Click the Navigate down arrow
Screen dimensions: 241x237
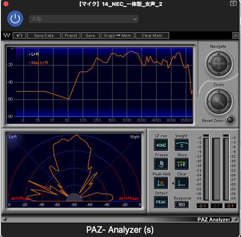point(219,74)
